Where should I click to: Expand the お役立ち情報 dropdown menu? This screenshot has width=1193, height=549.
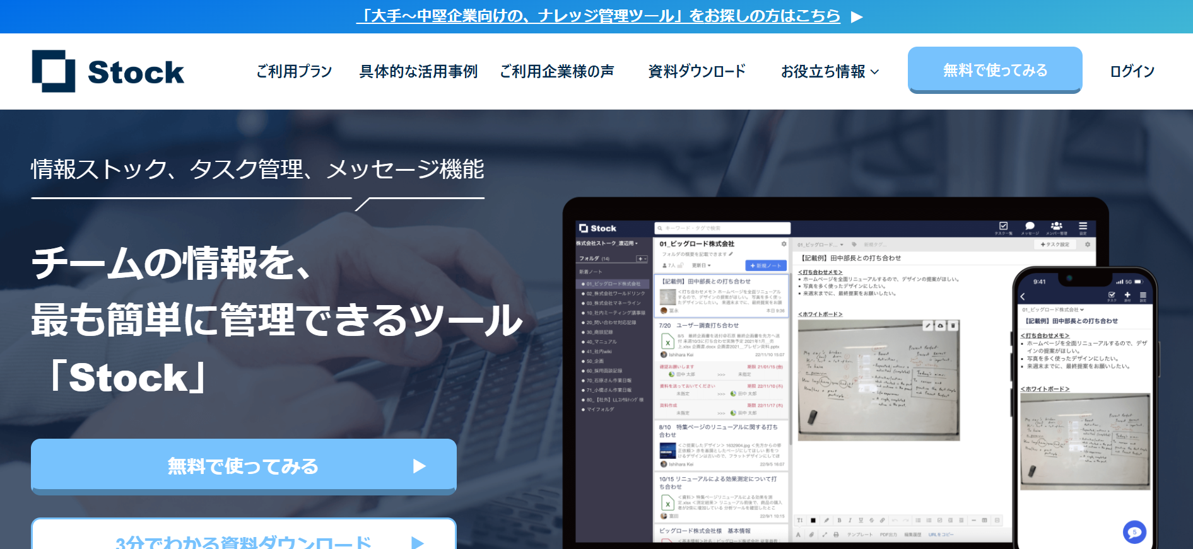(x=830, y=72)
